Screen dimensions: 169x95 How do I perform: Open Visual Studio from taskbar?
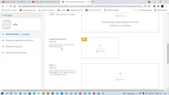(x=90, y=93)
